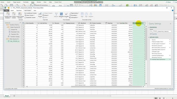
Task: Click the grid's horizontal scrollbar thumb
Action: coord(106,87)
